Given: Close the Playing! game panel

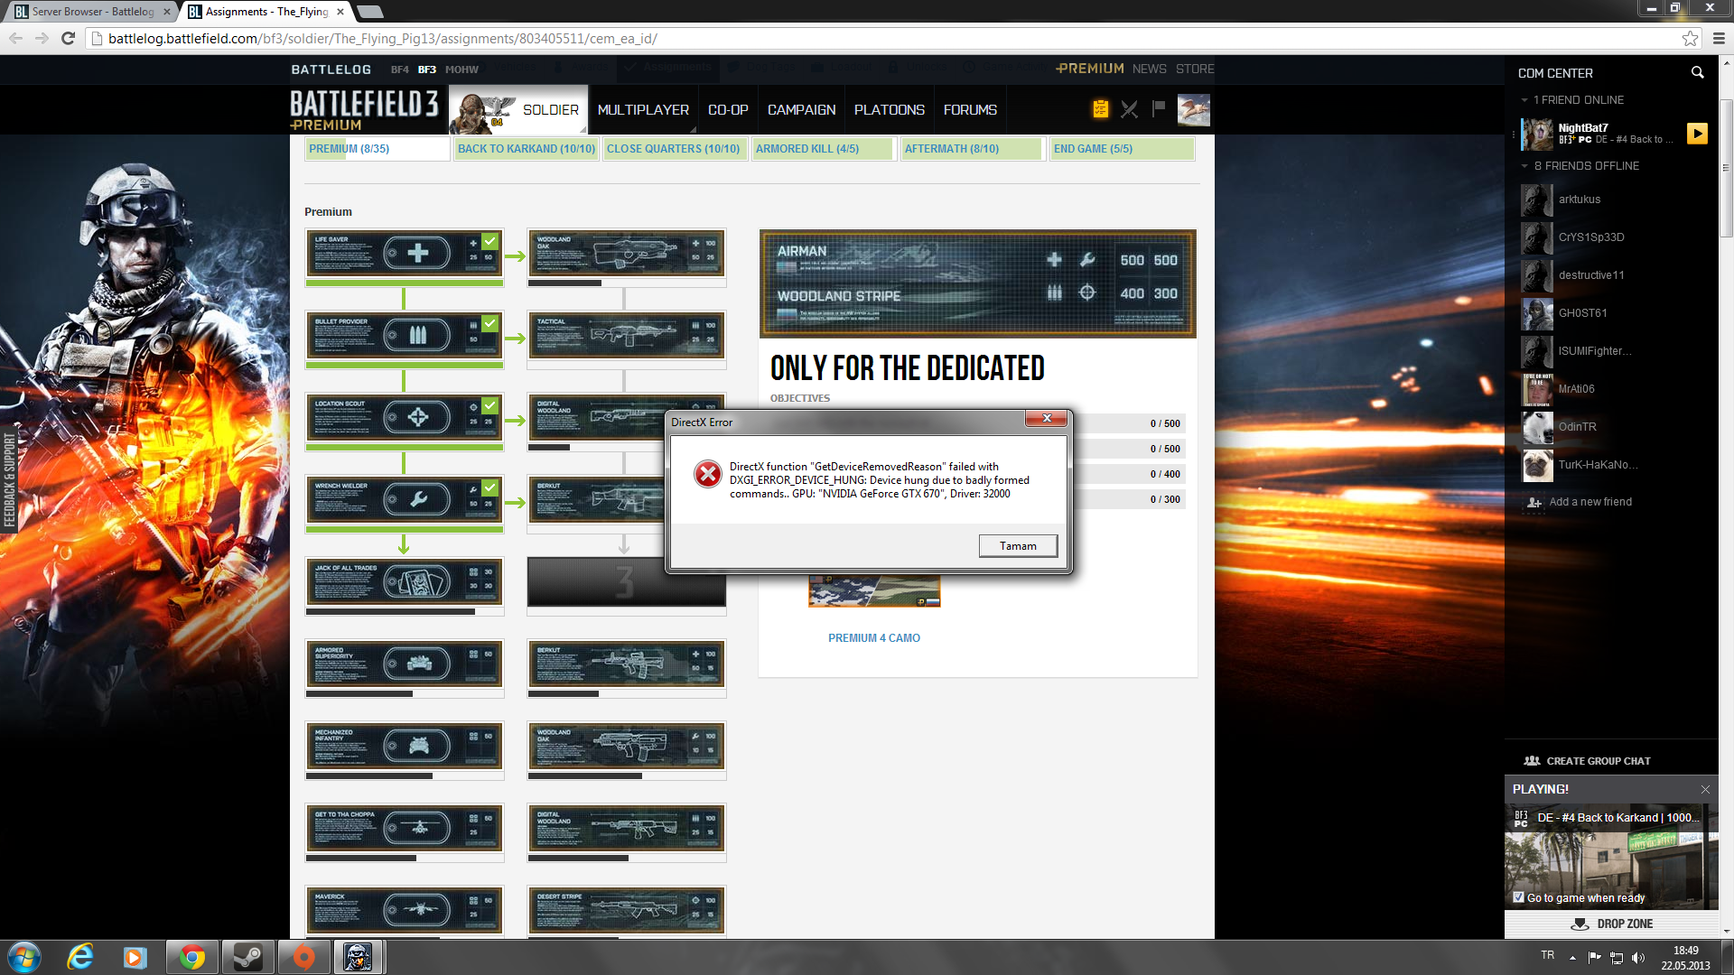Looking at the screenshot, I should click(x=1705, y=789).
